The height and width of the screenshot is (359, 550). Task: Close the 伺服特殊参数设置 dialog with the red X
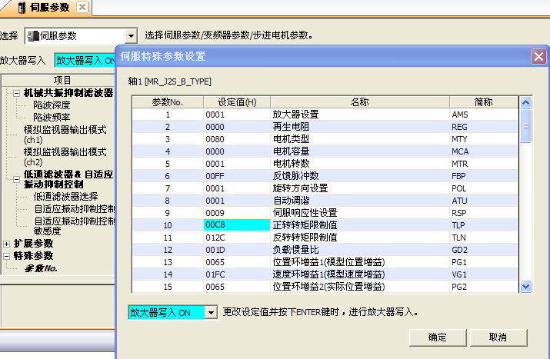[538, 57]
